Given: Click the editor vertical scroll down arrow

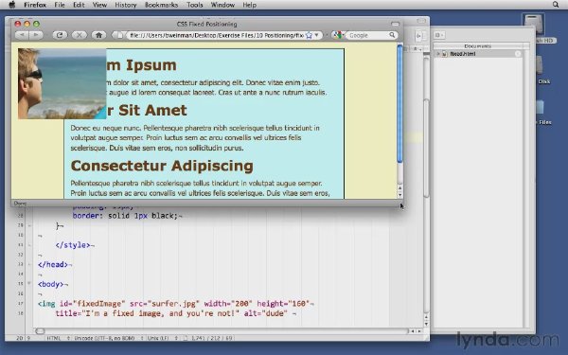Looking at the screenshot, I should [x=426, y=324].
